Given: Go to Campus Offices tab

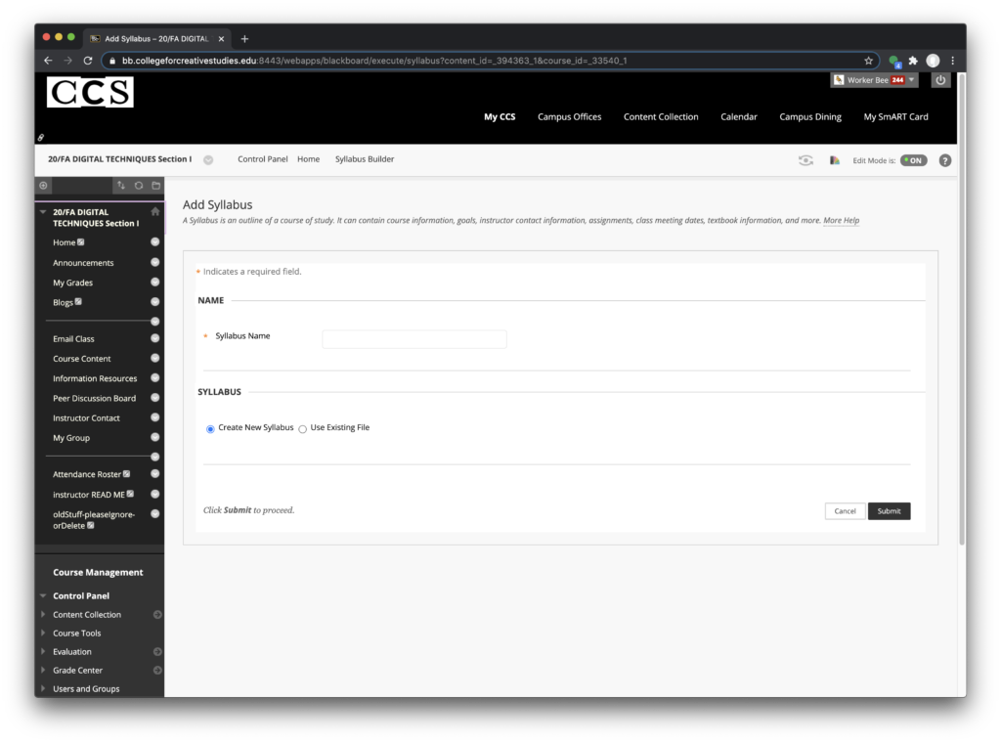Looking at the screenshot, I should tap(569, 117).
